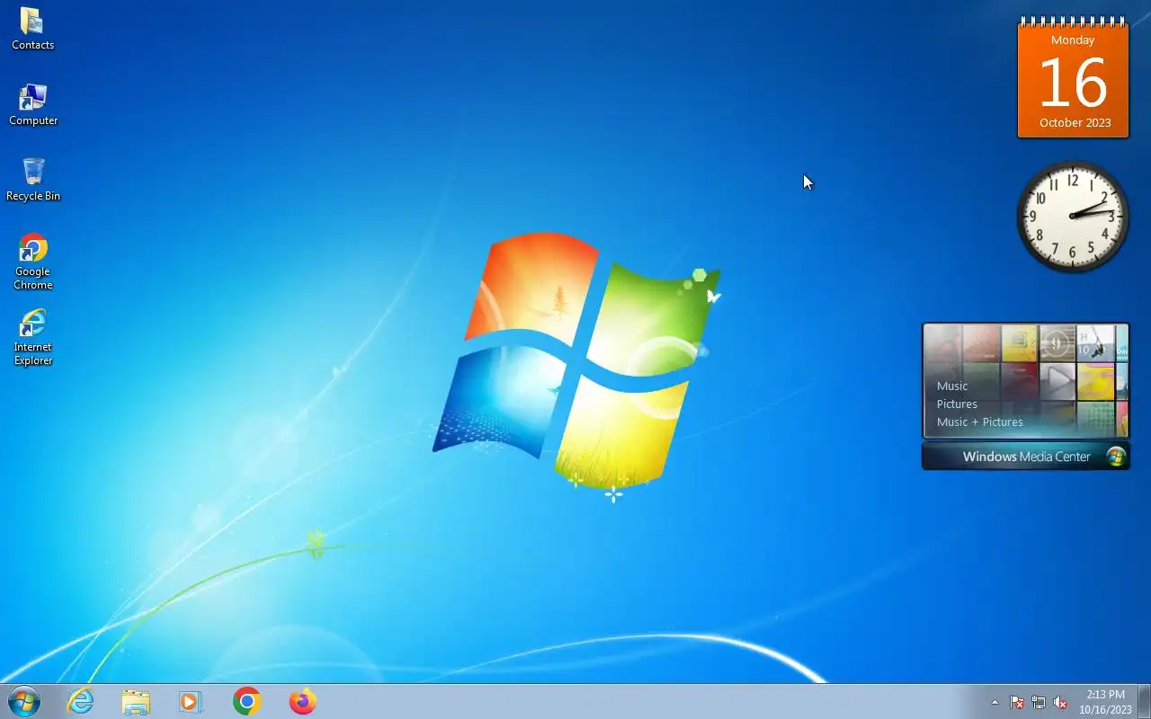Select the Computer desktop icon
The width and height of the screenshot is (1151, 719).
pos(32,104)
